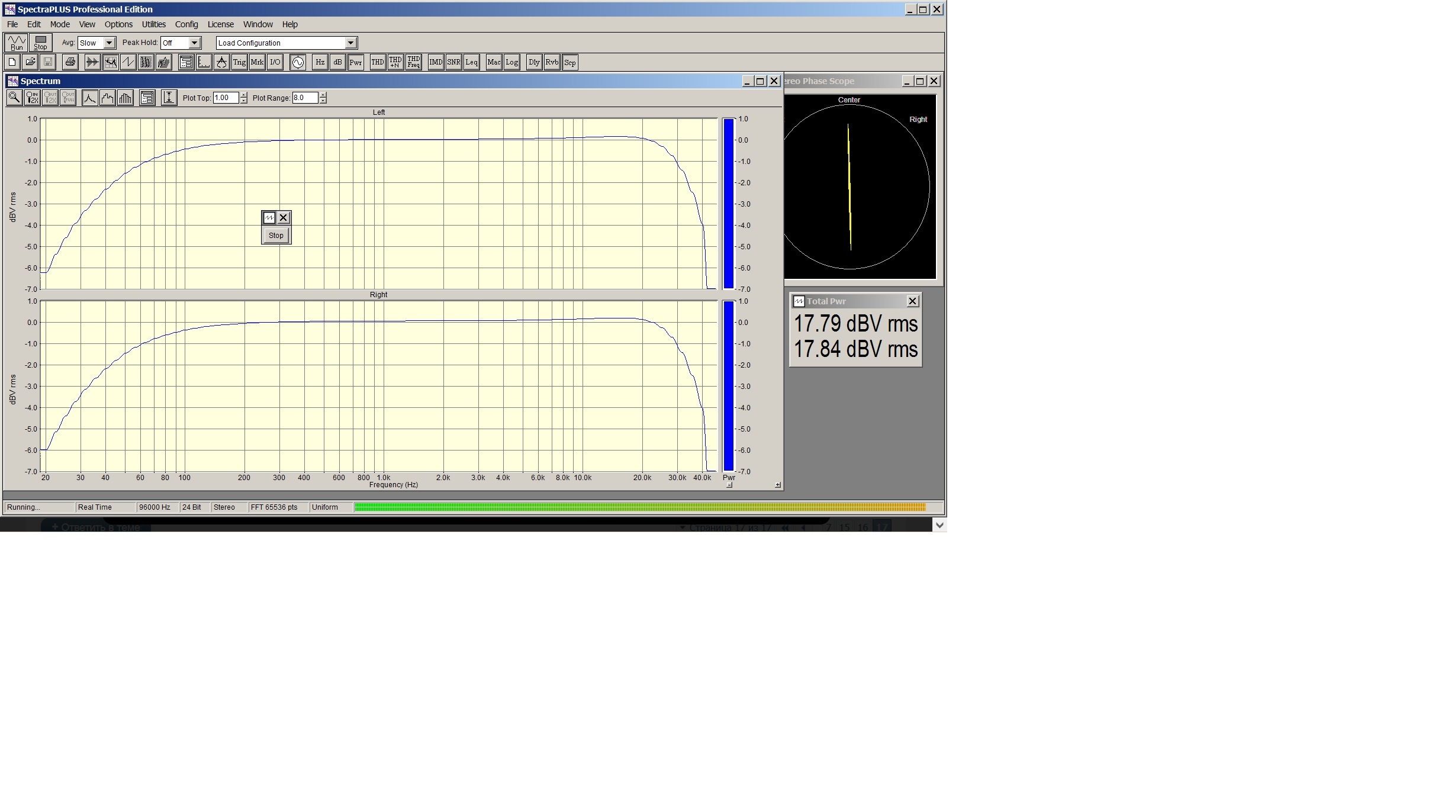Open the Peak Hold dropdown

pos(194,43)
